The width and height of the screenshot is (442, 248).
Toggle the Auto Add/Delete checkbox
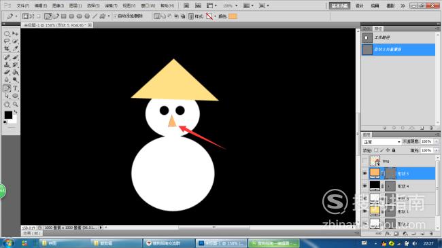pos(116,16)
